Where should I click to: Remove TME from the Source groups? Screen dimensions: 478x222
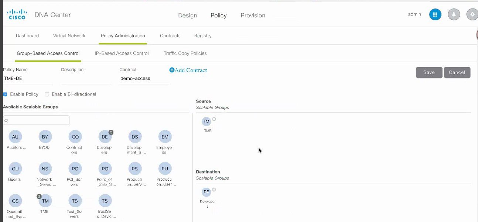[214, 118]
